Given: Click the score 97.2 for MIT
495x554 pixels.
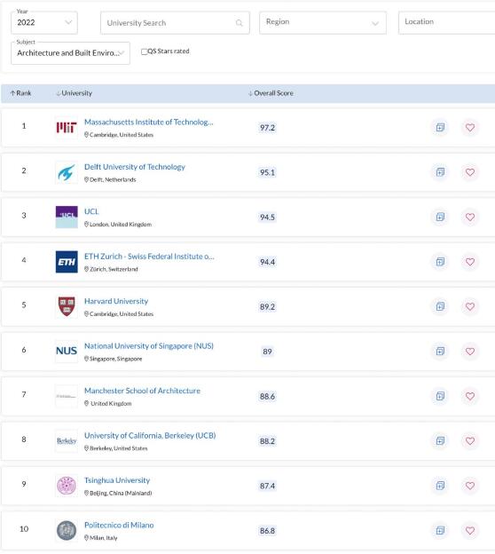Looking at the screenshot, I should coord(267,128).
